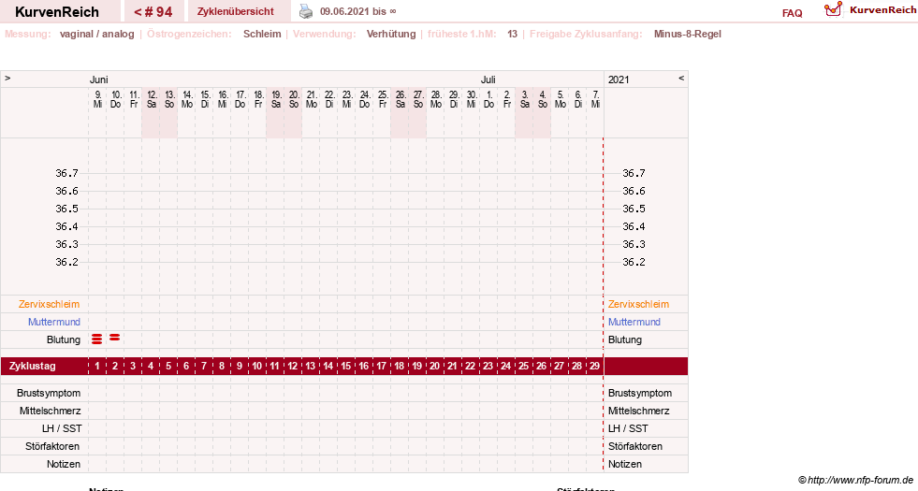Click the left LH / SST label
The image size is (918, 491).
pos(62,428)
